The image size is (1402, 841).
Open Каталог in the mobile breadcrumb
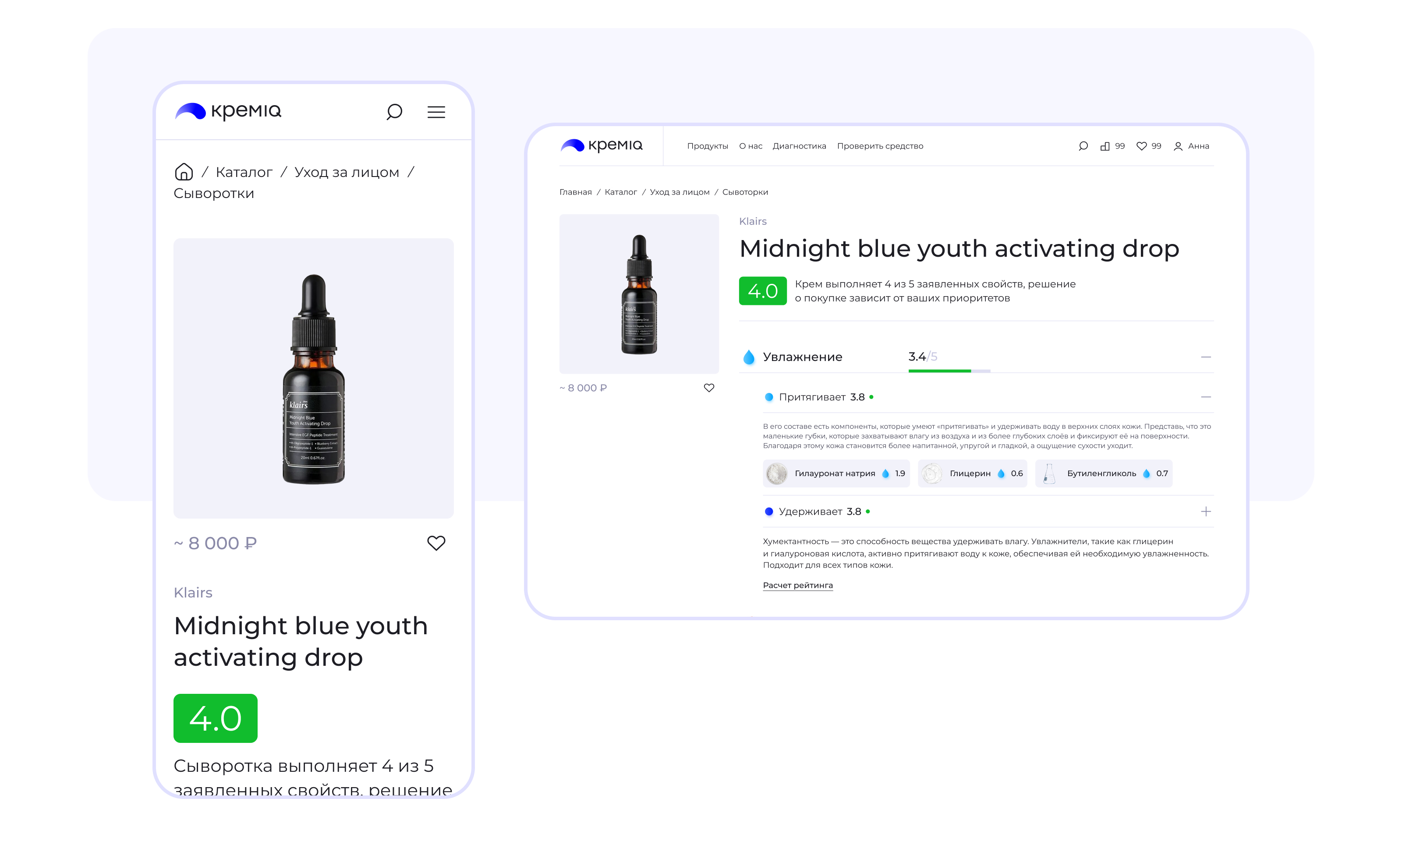tap(244, 172)
